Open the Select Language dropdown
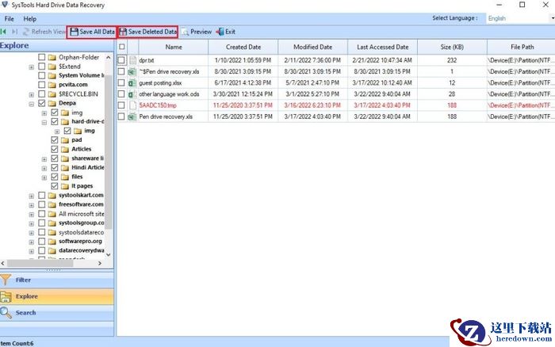This screenshot has height=347, width=555. click(520, 18)
